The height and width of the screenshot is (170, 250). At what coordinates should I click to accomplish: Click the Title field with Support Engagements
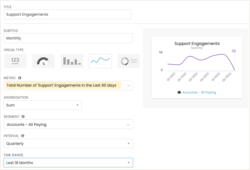67,14
